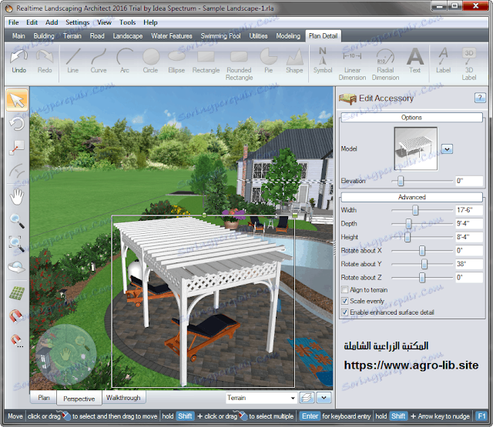Toggle Align to terrain checkbox
Screen dimensions: 493x427
tap(345, 289)
